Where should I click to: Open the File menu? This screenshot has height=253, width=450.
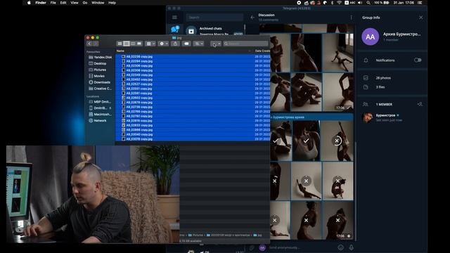click(x=53, y=3)
